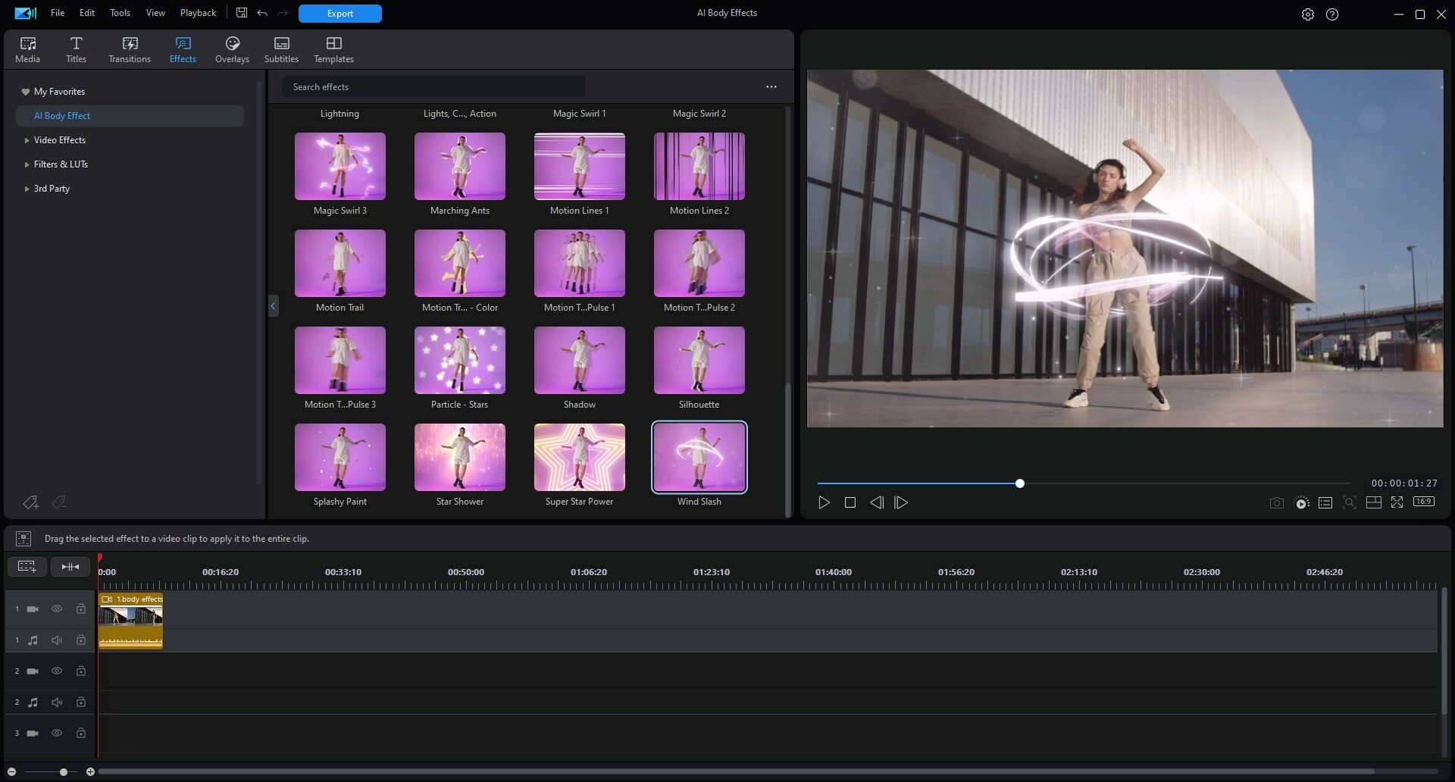Open the 16:9 aspect ratio dropdown
1455x782 pixels.
pyautogui.click(x=1424, y=502)
